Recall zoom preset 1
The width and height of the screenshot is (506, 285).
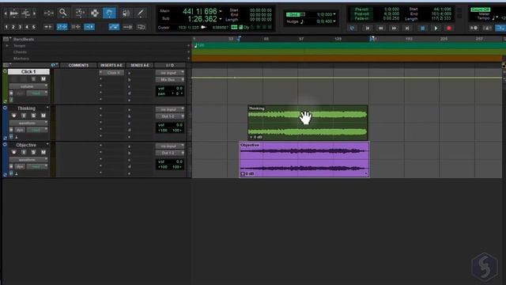pyautogui.click(x=6, y=27)
